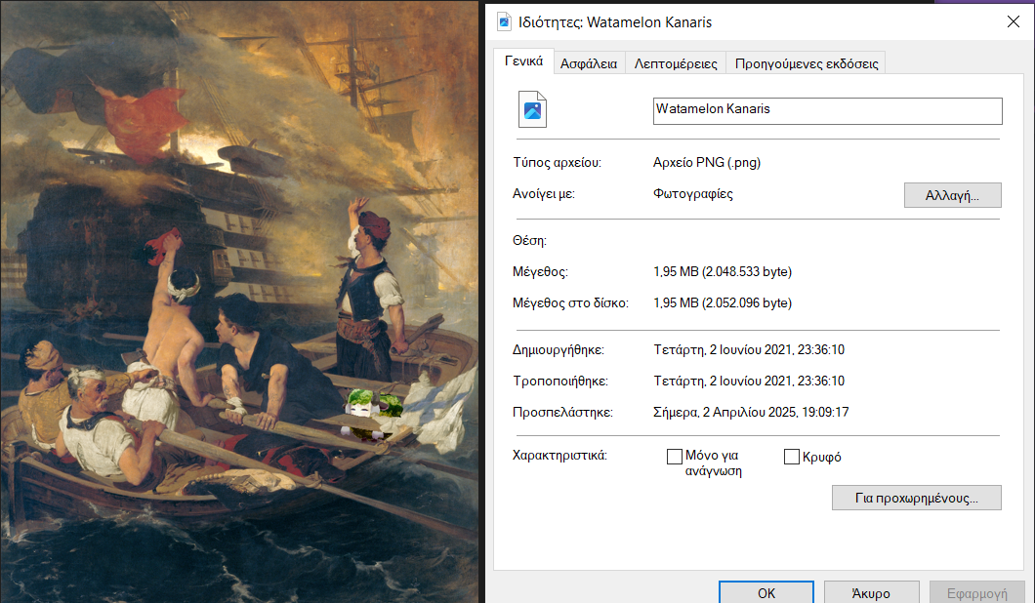Enable the Μόνο για ανάγνωση checkbox
The height and width of the screenshot is (603, 1035).
674,457
